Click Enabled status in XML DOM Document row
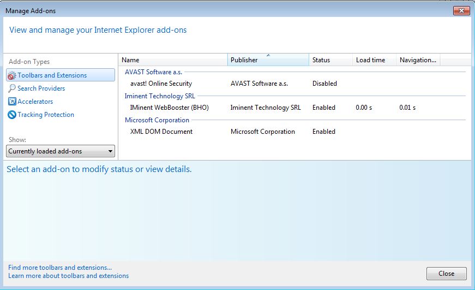The width and height of the screenshot is (475, 290). [324, 132]
